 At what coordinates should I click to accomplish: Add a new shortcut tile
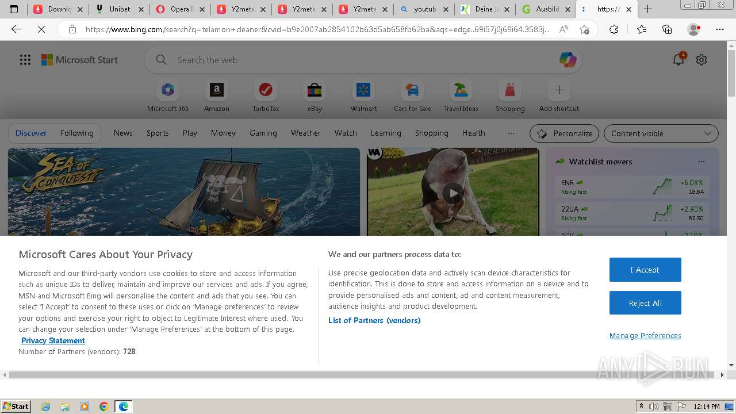click(x=559, y=96)
